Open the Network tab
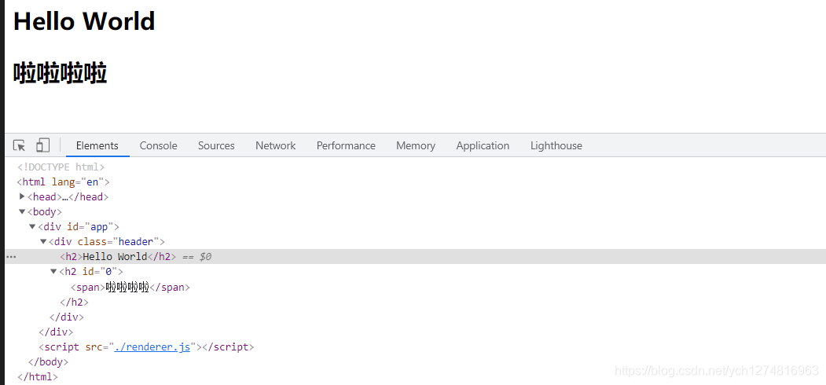Screen dimensions: 826x385 point(275,145)
